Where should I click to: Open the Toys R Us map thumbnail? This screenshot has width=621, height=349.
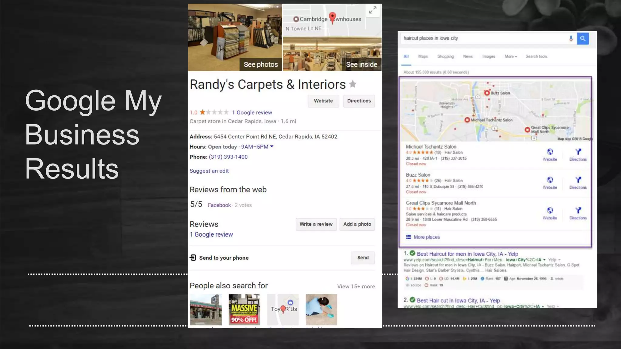pos(283,309)
